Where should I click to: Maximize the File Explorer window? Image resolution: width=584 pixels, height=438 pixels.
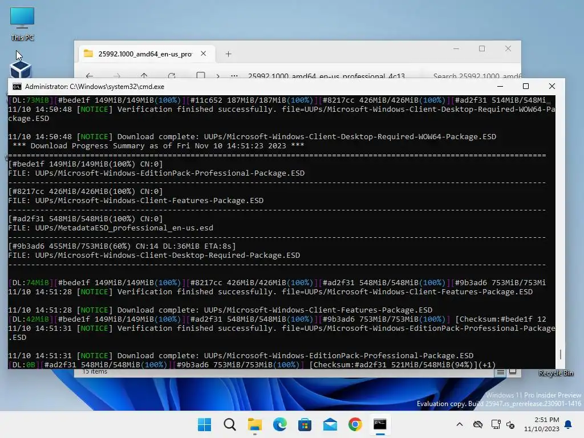click(x=482, y=49)
